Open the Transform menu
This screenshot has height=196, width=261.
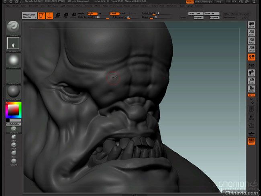point(171,6)
